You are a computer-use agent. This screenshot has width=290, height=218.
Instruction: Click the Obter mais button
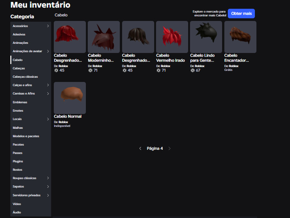241,14
